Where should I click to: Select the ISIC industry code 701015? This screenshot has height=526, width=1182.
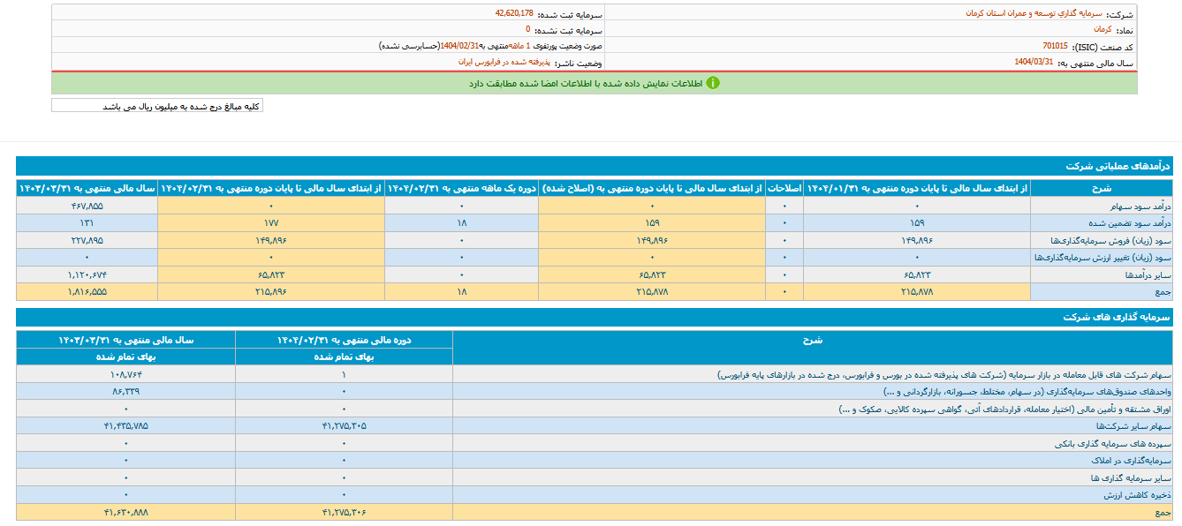point(1054,46)
